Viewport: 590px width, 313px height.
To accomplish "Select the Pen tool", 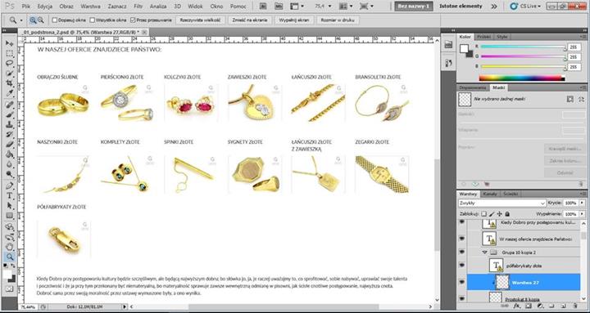I will coord(9,186).
